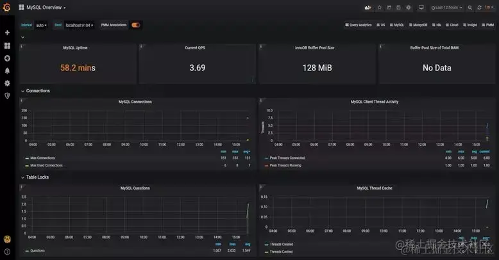Toggle the PMM Annotations switch

point(136,25)
